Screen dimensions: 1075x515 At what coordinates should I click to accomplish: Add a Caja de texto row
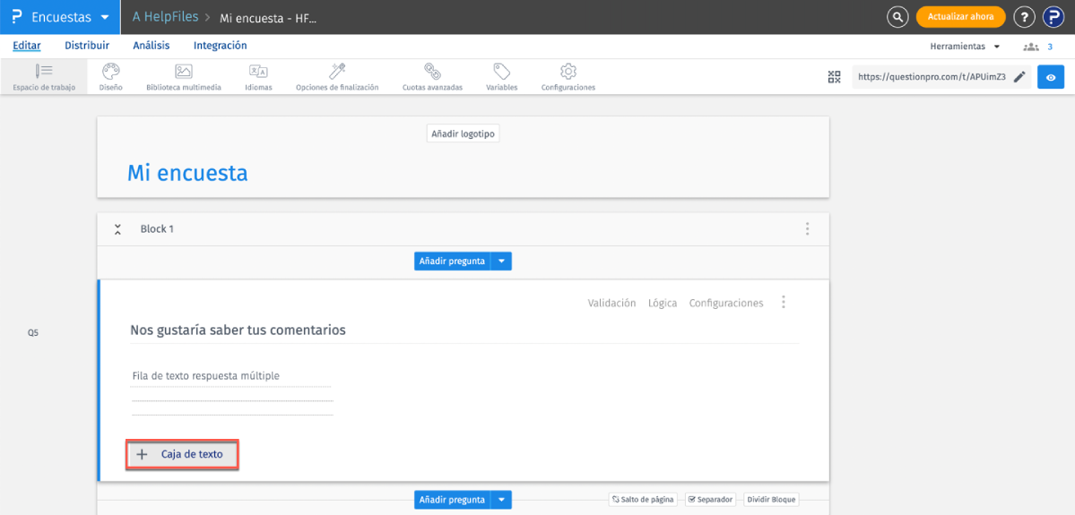(x=182, y=454)
